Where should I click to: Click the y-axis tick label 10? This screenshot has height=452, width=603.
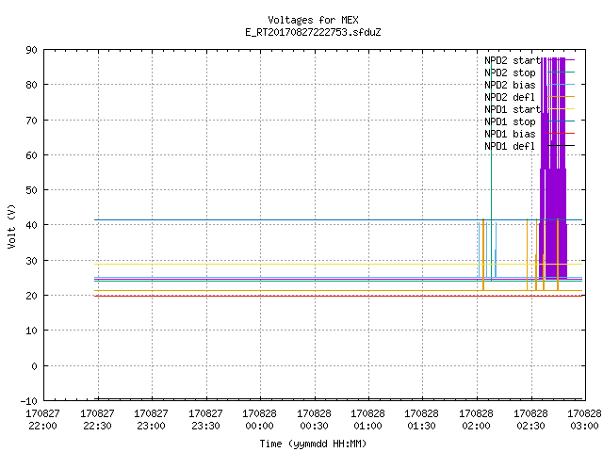point(32,331)
